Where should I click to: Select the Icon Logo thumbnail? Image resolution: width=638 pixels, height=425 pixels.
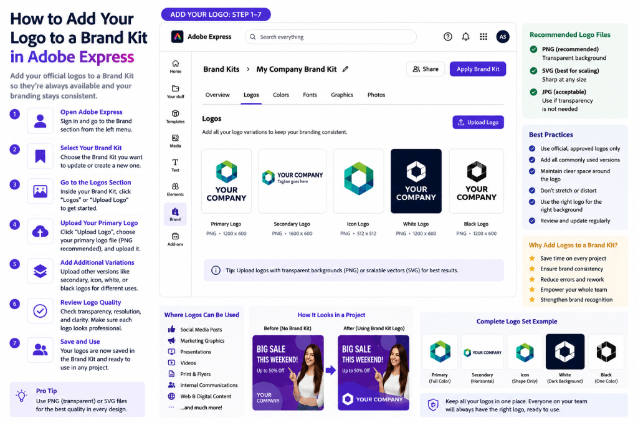pos(358,181)
